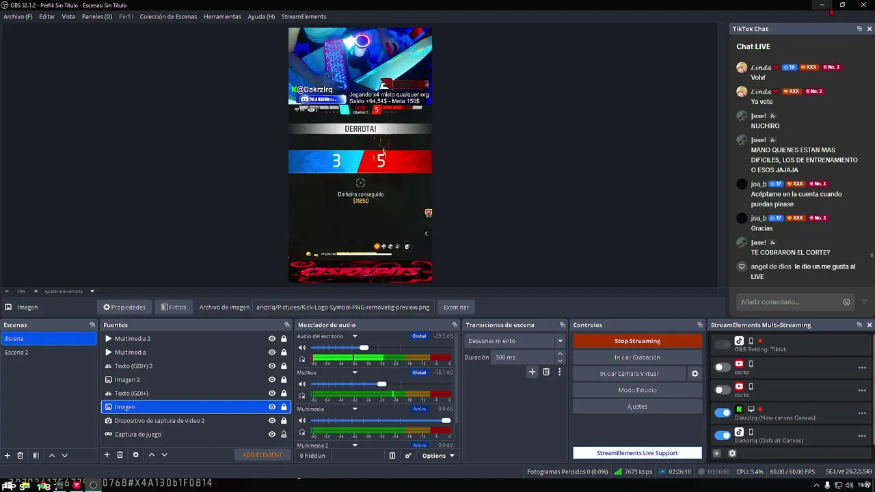Expand the Audio del escritorio menu arrow
Image resolution: width=875 pixels, height=492 pixels.
point(355,336)
